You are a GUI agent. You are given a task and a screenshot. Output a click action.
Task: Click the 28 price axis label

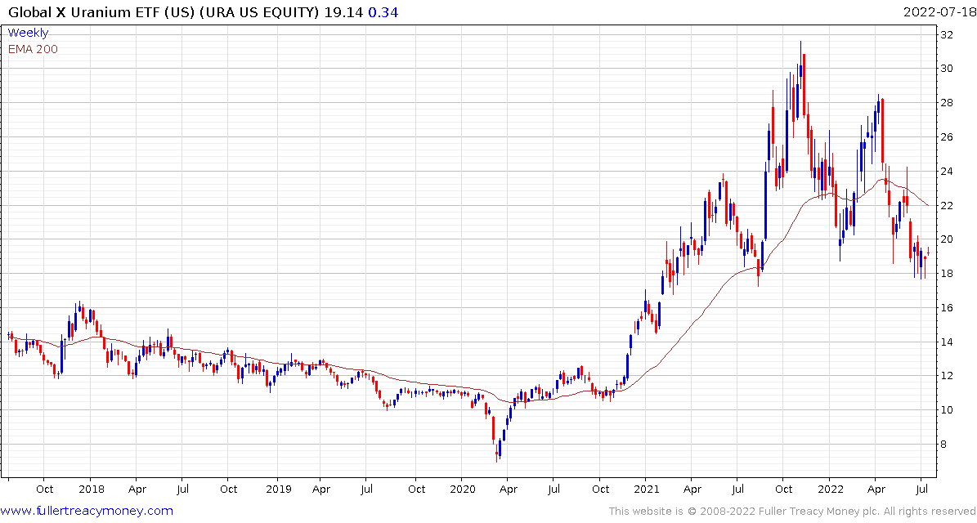pyautogui.click(x=947, y=103)
